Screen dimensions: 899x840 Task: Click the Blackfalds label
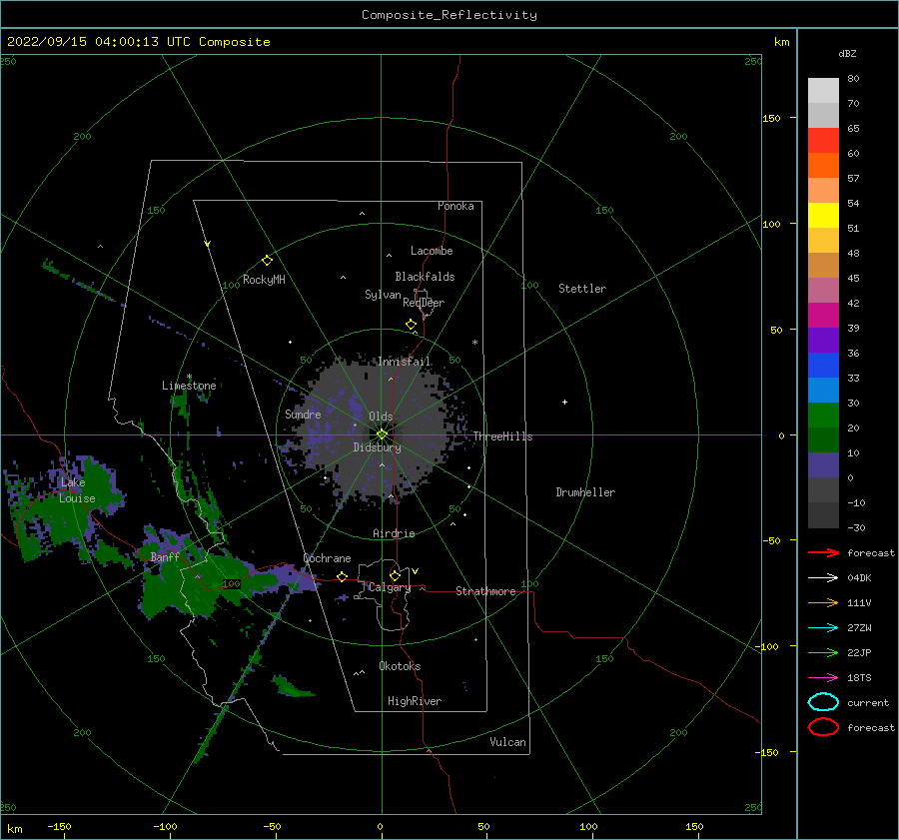(425, 277)
